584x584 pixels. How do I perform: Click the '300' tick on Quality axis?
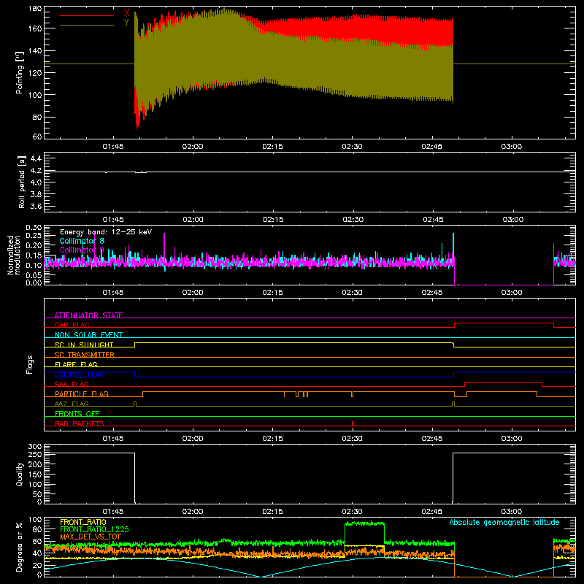[x=35, y=447]
